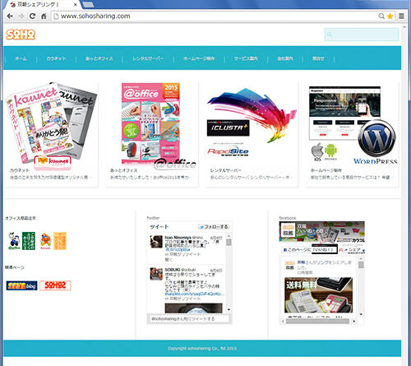This screenshot has width=411, height=366.
Task: Click the orange SOHO site logo
Action: click(x=21, y=35)
